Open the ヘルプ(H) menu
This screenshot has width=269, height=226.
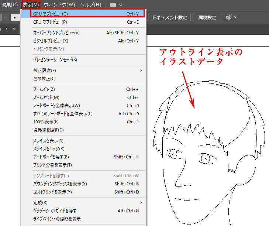point(90,5)
